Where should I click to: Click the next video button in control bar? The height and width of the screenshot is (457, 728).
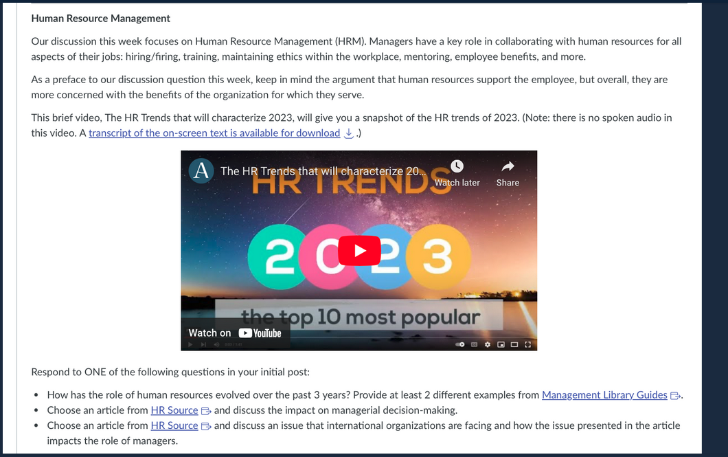pyautogui.click(x=203, y=344)
